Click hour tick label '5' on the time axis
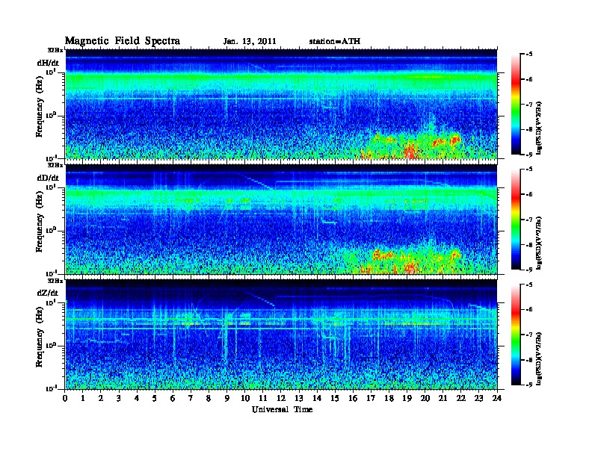 point(155,398)
